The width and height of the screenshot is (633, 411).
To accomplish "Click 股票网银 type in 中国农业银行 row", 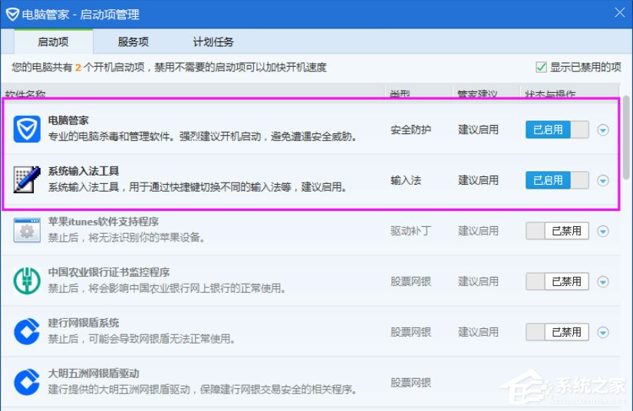I will point(410,281).
